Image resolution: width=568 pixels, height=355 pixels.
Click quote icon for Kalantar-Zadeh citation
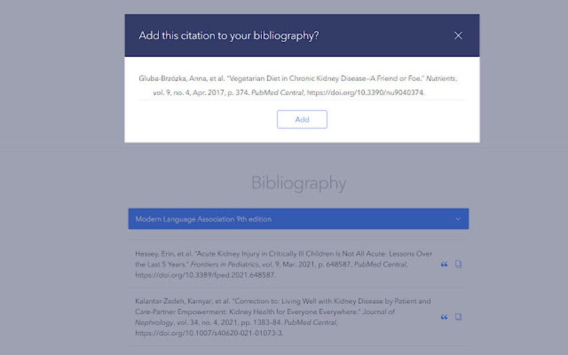[x=444, y=317]
